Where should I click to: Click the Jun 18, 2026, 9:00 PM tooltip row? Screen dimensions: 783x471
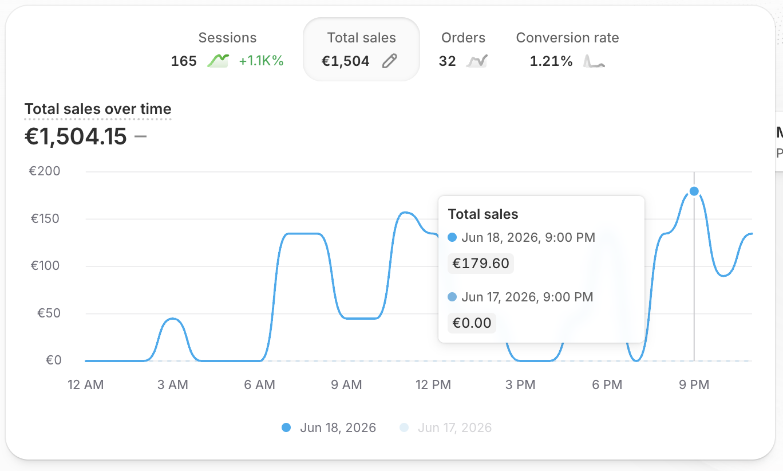click(521, 237)
